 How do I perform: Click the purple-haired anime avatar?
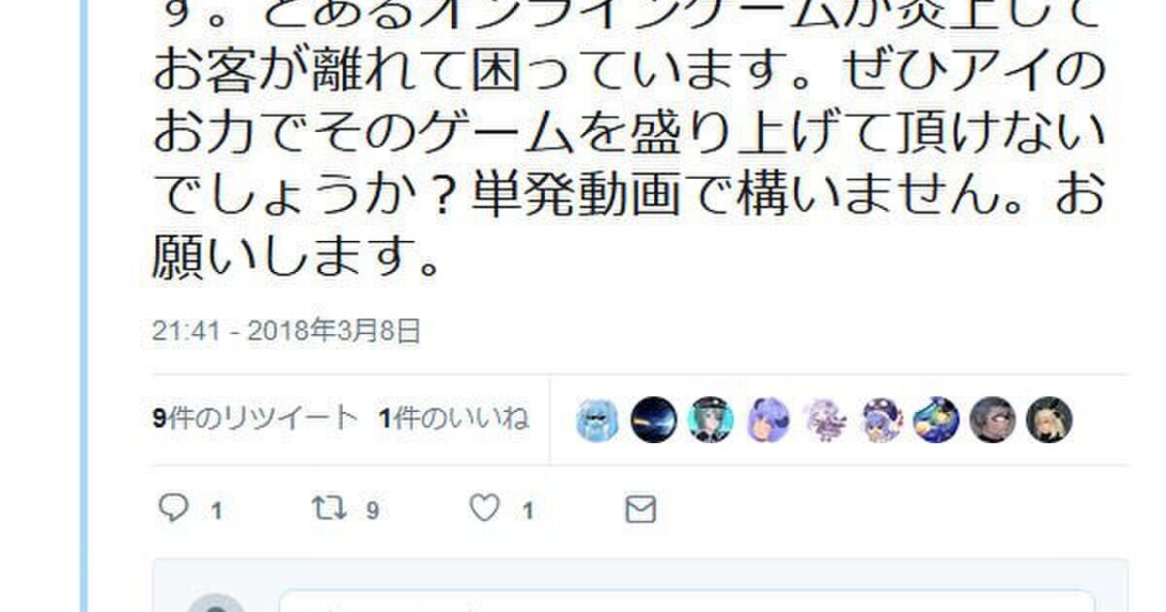pos(767,421)
